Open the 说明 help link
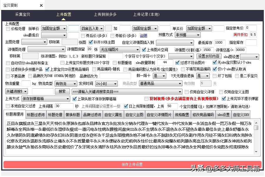This screenshot has height=177, width=265. [x=144, y=35]
